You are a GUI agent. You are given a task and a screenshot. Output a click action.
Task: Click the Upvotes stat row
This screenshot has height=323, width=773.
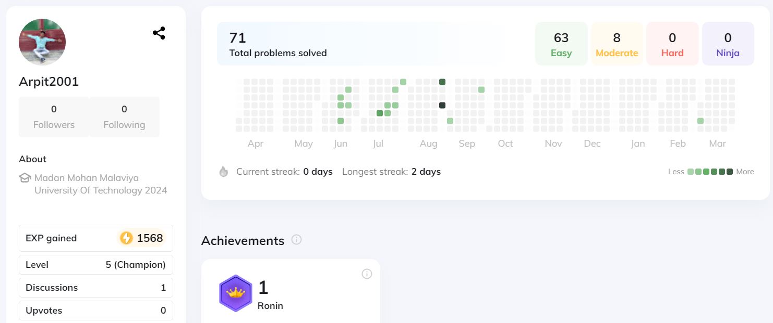tap(96, 311)
